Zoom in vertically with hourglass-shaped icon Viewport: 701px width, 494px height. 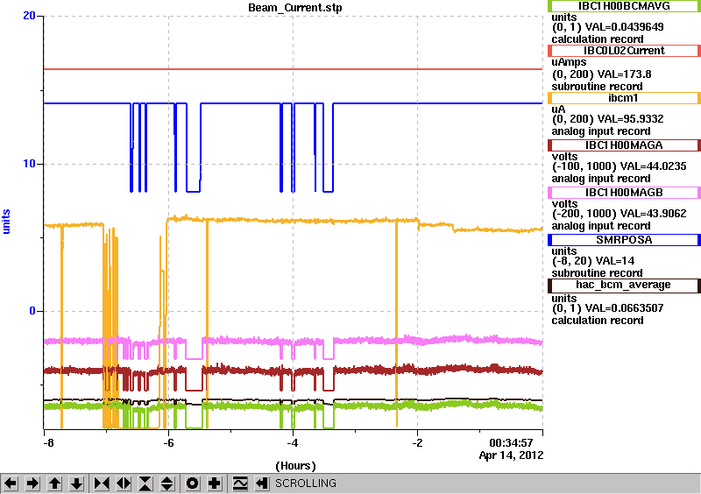(x=145, y=483)
